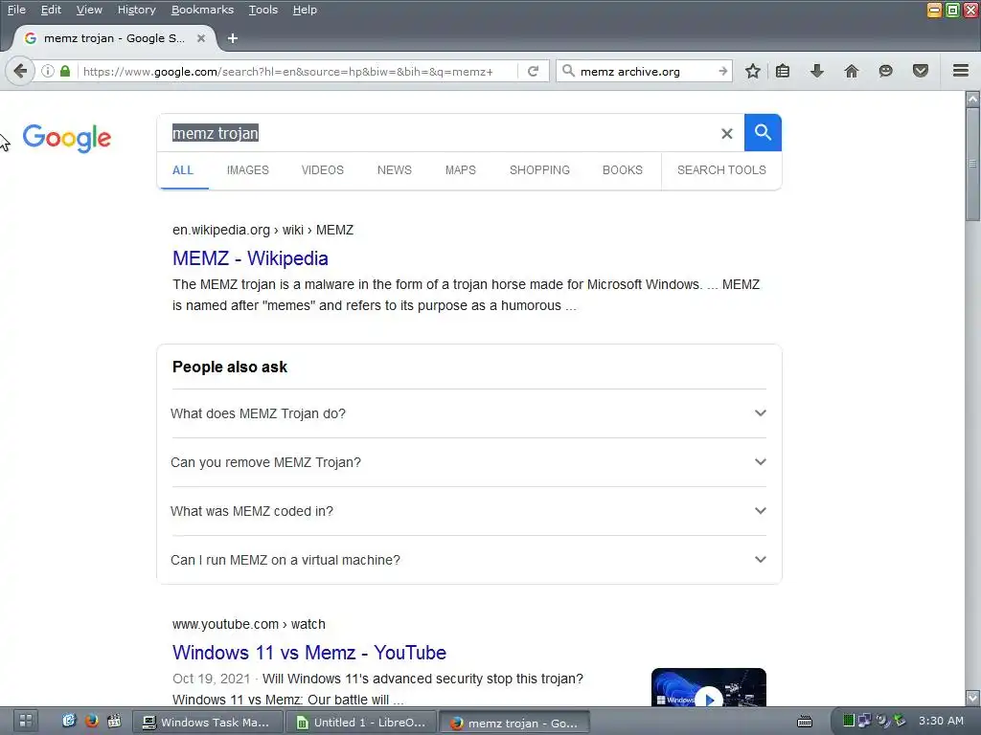Click the network computers tray icon

(865, 721)
